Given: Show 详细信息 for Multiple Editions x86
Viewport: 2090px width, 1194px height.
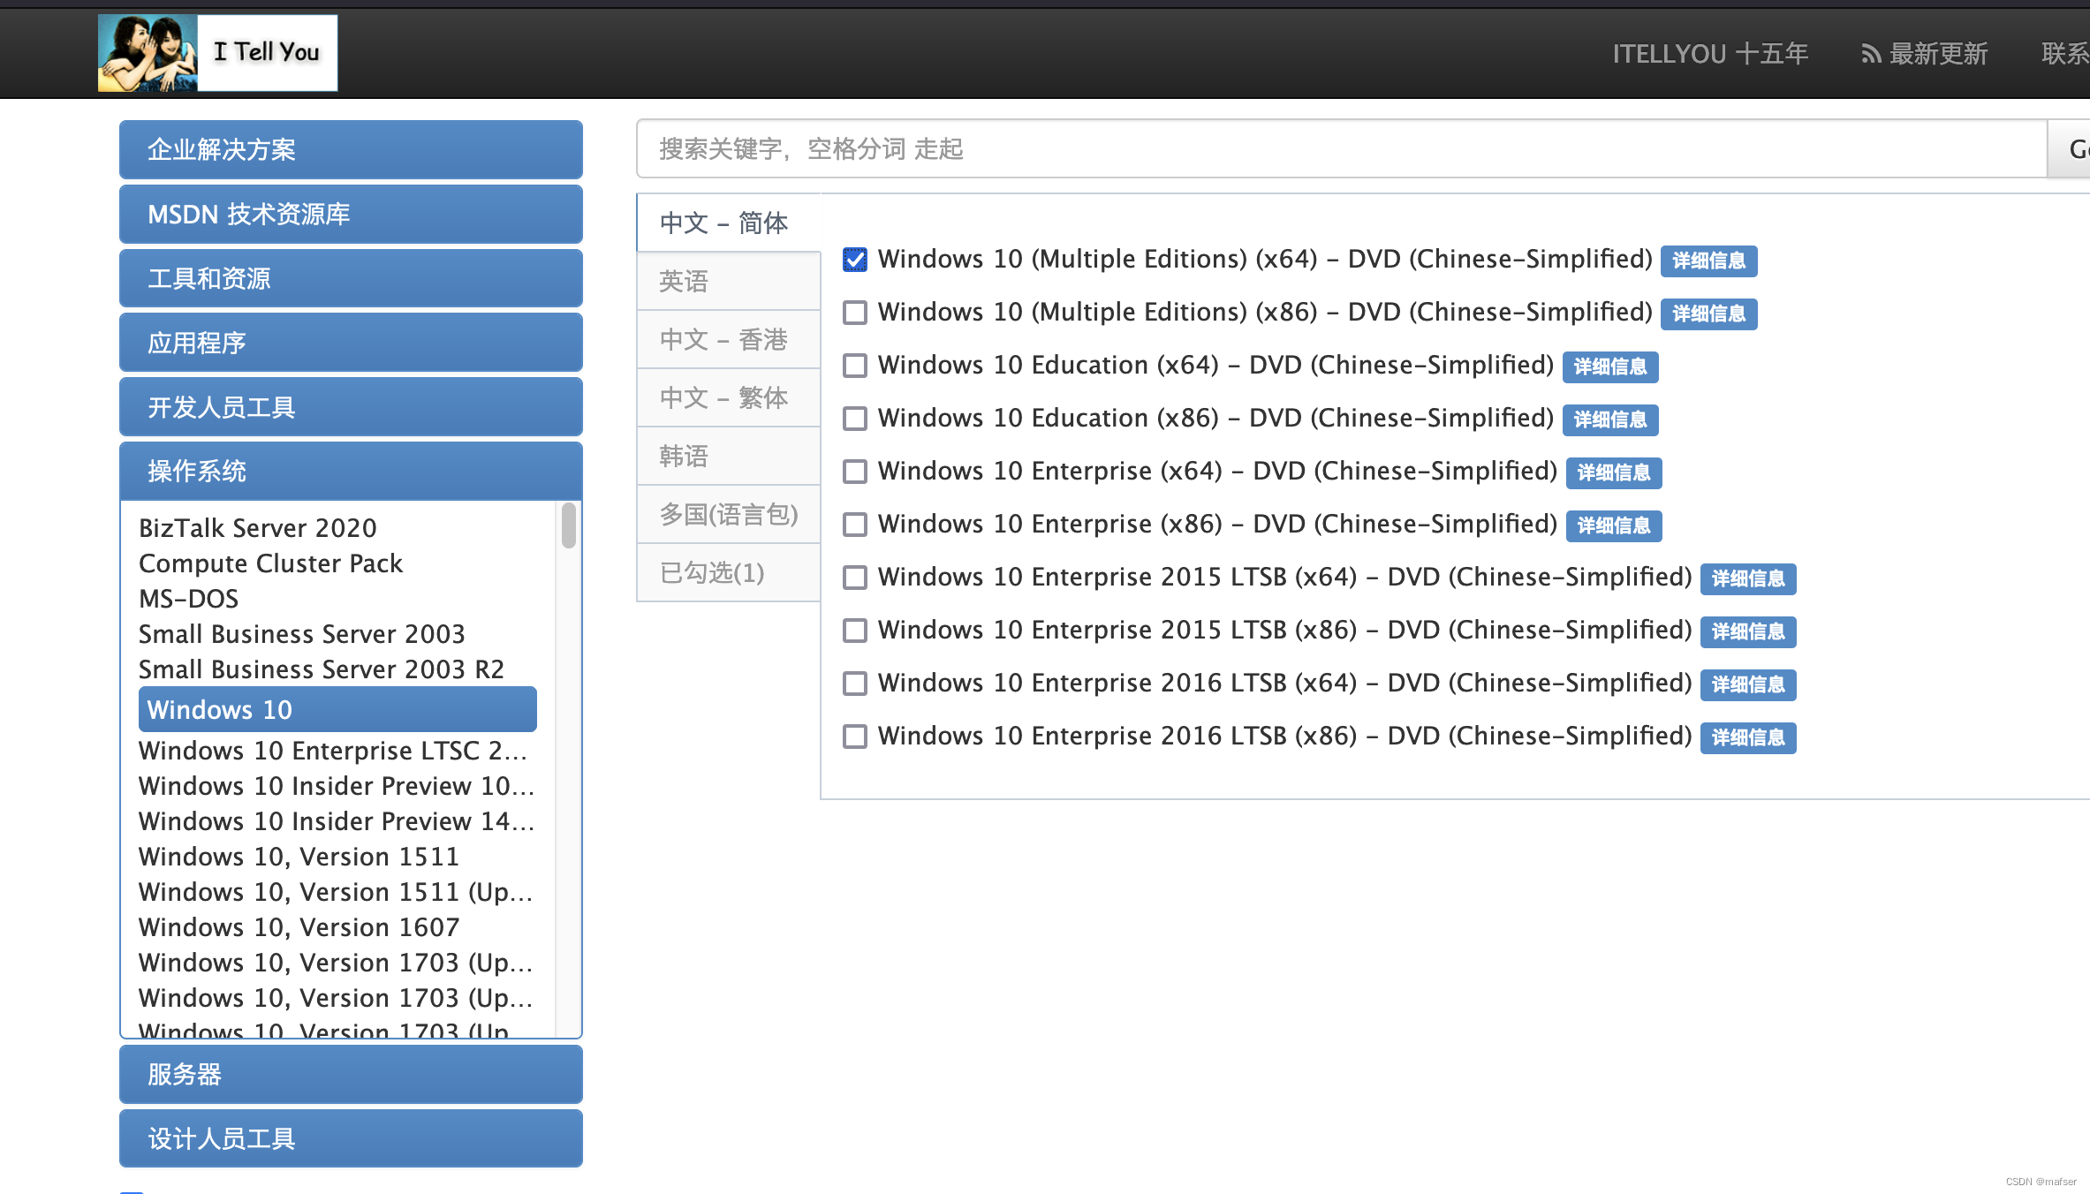Looking at the screenshot, I should click(x=1708, y=314).
